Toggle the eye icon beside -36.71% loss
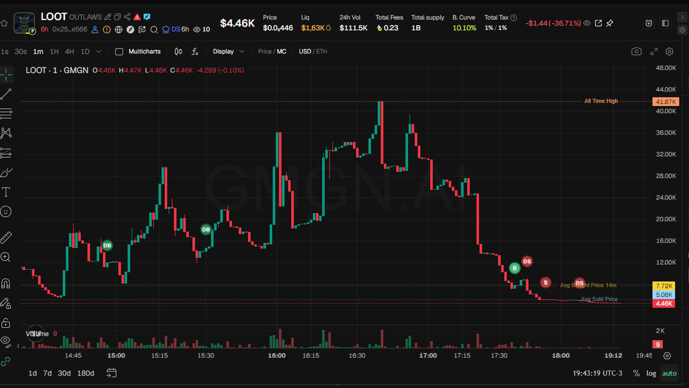Image resolution: width=689 pixels, height=388 pixels. [587, 24]
